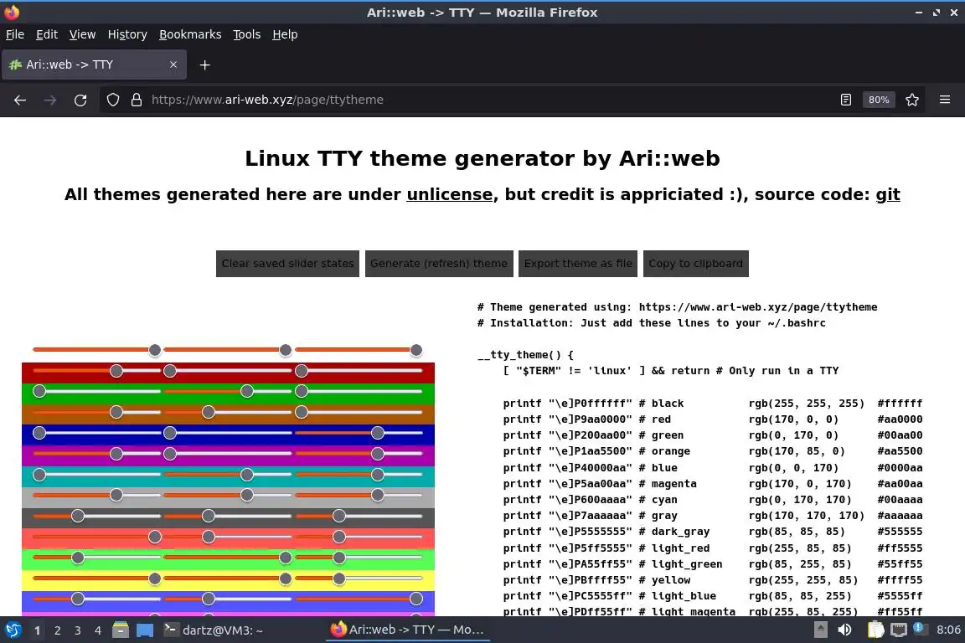Click the green channel slider on orange row
Screen dimensions: 965x643
click(x=227, y=412)
